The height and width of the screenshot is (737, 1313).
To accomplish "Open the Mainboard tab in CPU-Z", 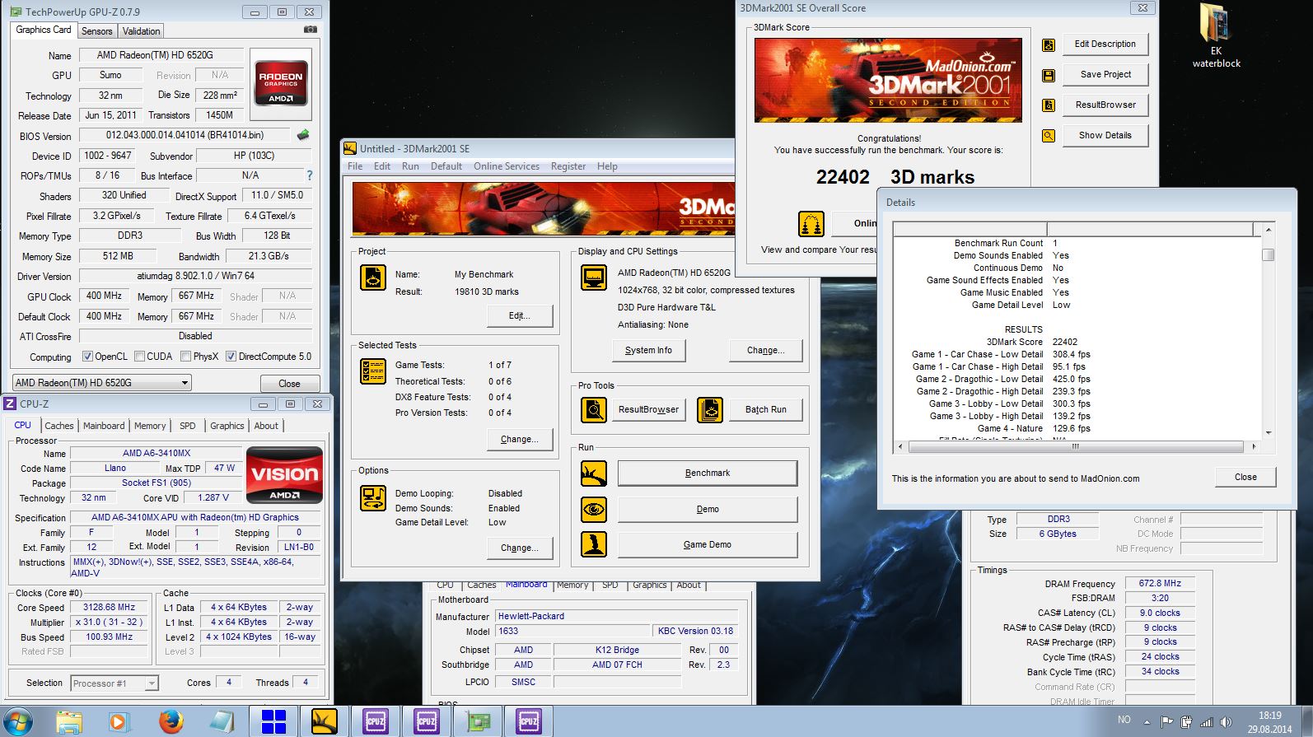I will (104, 426).
